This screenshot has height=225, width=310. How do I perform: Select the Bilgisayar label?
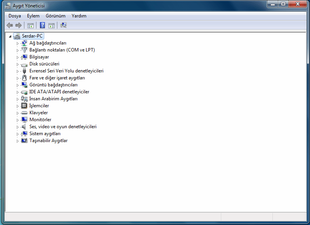pyautogui.click(x=39, y=57)
